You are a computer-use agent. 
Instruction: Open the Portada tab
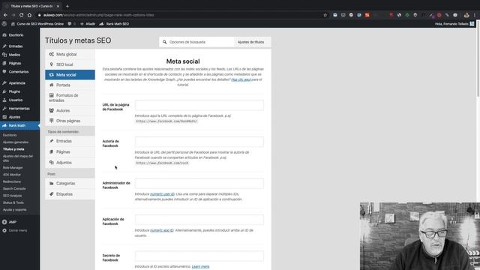click(70, 85)
